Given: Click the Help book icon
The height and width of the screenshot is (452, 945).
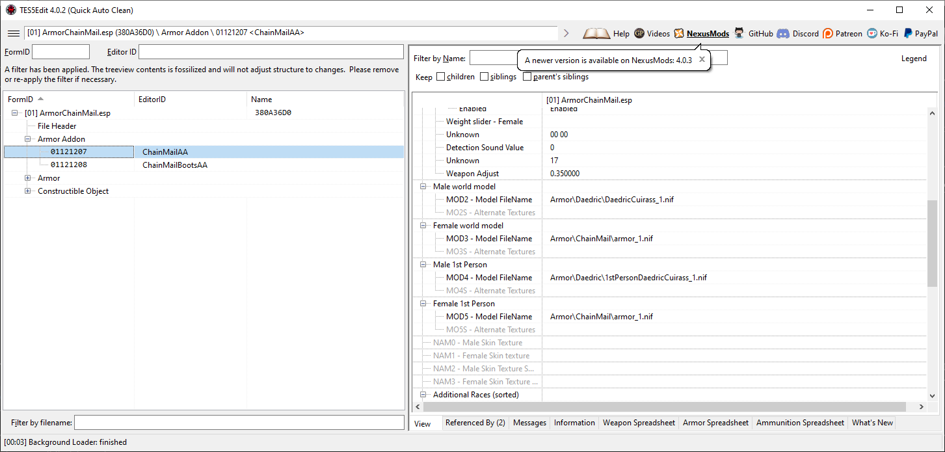Looking at the screenshot, I should click(x=596, y=33).
